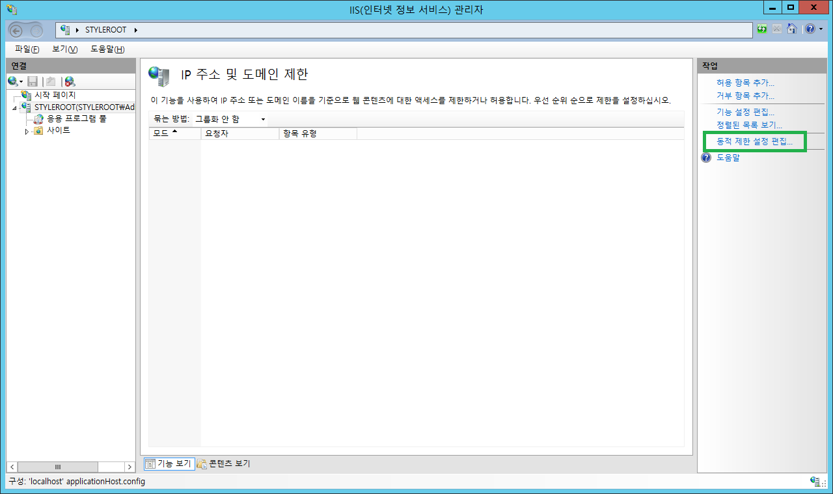The height and width of the screenshot is (494, 833).
Task: Click 거부 항목 추가... link
Action: 745,96
